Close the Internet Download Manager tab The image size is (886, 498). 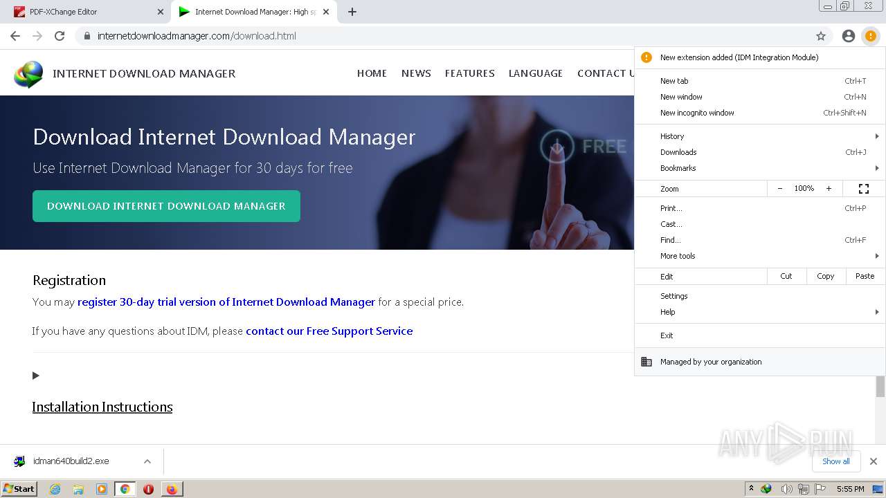[x=326, y=12]
